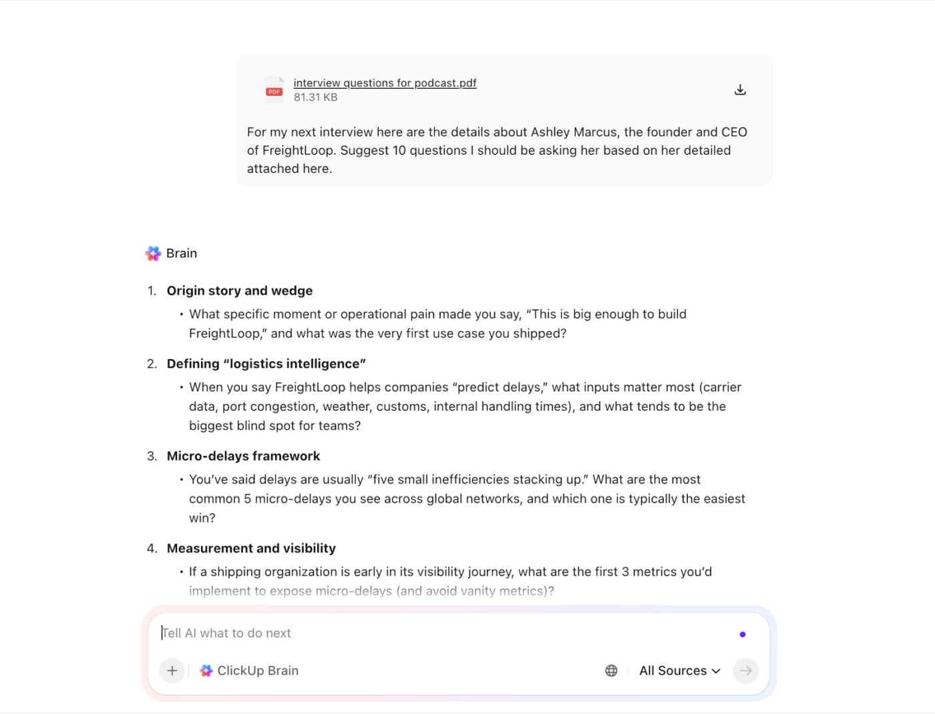The image size is (935, 714).
Task: Click the purple status dot in the prompt box
Action: [742, 634]
